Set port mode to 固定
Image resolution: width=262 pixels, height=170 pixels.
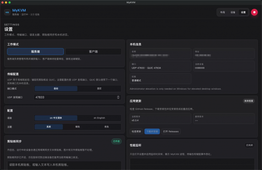click(99, 89)
